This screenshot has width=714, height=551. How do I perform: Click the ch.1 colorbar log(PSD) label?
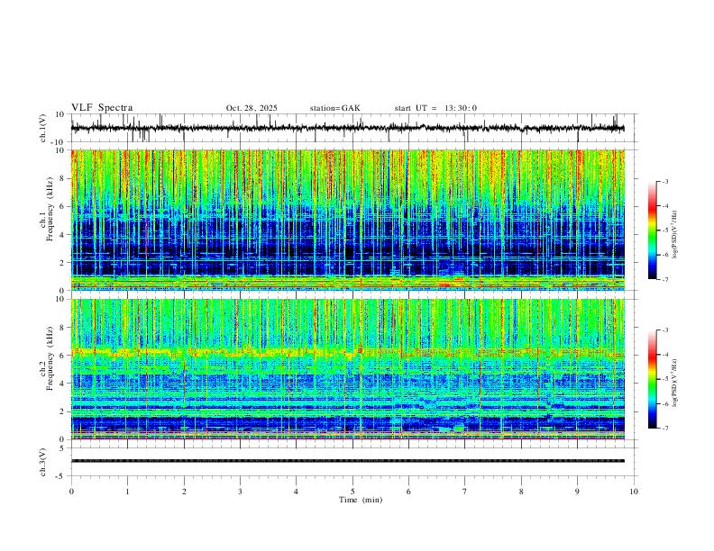(x=674, y=234)
